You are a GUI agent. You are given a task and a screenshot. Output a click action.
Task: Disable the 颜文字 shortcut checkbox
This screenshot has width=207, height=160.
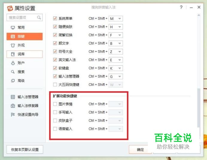tap(55, 43)
